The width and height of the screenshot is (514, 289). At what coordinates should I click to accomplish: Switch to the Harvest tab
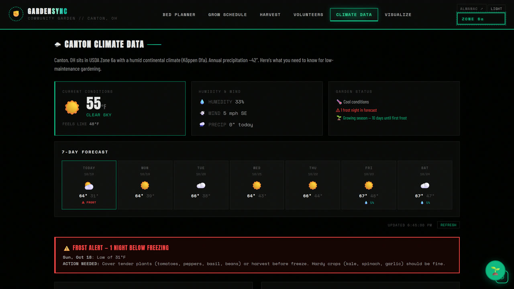(270, 14)
